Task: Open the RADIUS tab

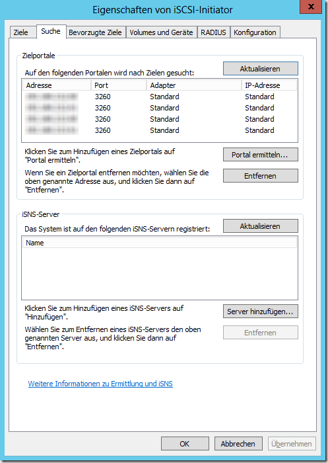Action: point(213,32)
